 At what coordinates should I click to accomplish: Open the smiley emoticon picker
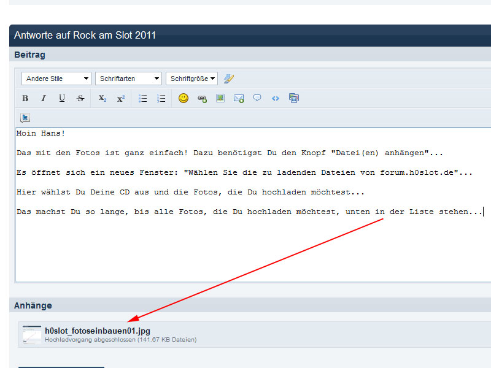tap(184, 98)
